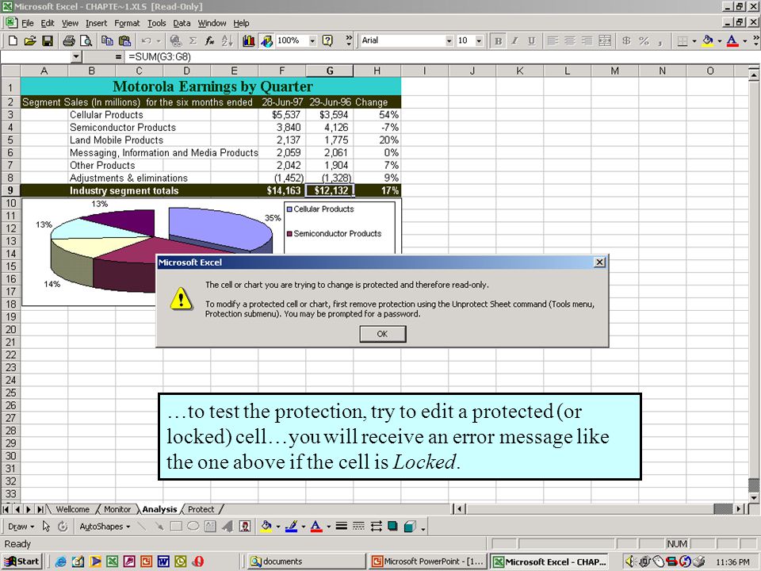Image resolution: width=761 pixels, height=571 pixels.
Task: Open the font size 10 dropdown
Action: (479, 40)
